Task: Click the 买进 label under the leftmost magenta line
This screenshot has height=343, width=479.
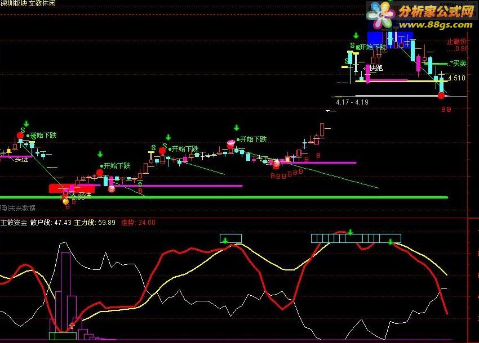Action: coord(21,160)
